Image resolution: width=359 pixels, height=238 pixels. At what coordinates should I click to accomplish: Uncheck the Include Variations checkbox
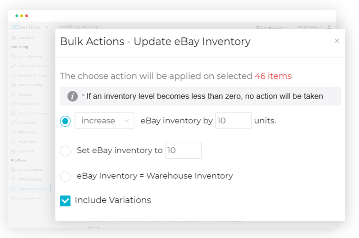pyautogui.click(x=65, y=200)
